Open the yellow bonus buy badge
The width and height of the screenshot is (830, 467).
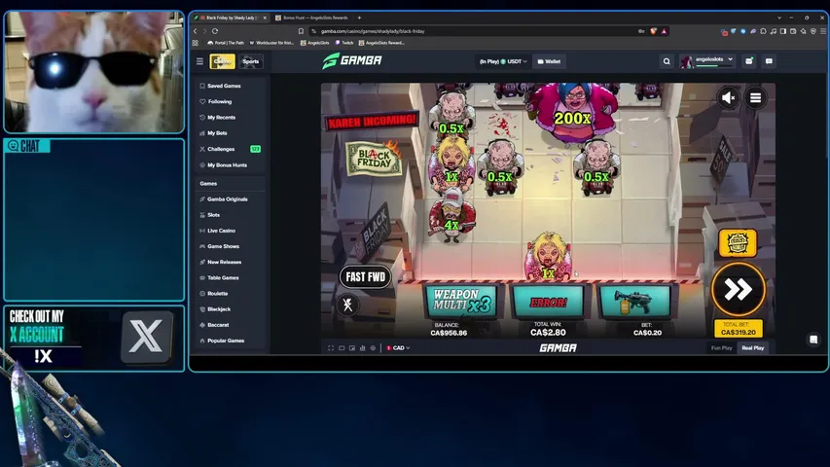738,243
